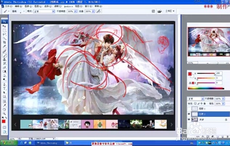Select the Move tool

click(4, 26)
